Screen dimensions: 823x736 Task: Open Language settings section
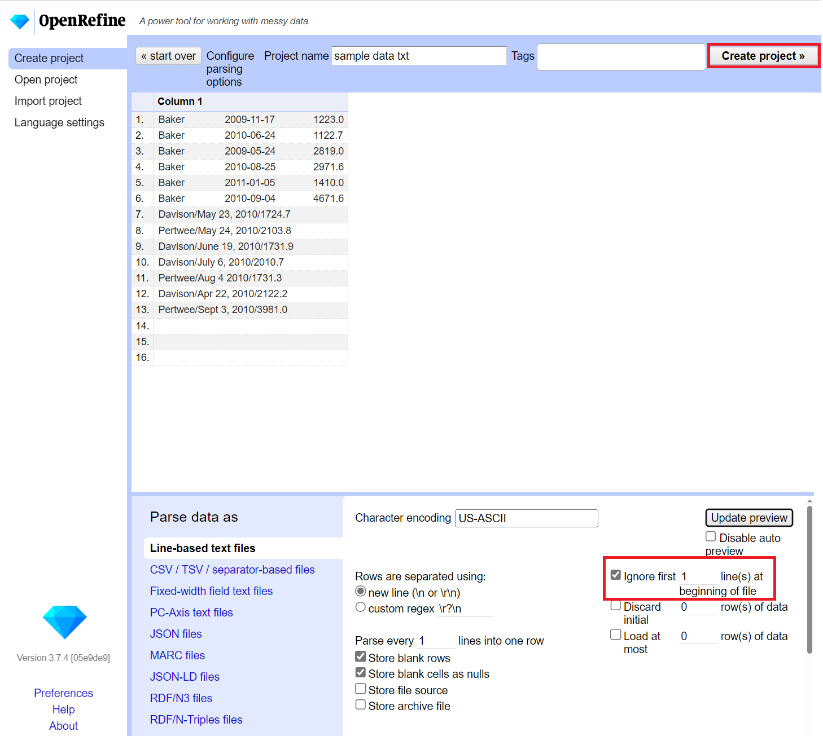pos(59,122)
